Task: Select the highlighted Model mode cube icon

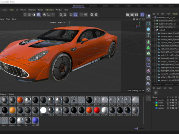Action: pyautogui.click(x=38, y=15)
